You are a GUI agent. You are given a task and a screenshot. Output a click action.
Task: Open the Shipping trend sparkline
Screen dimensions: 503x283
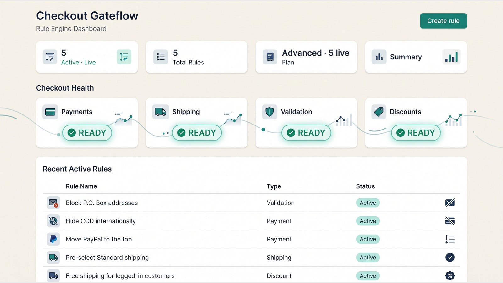(x=233, y=119)
